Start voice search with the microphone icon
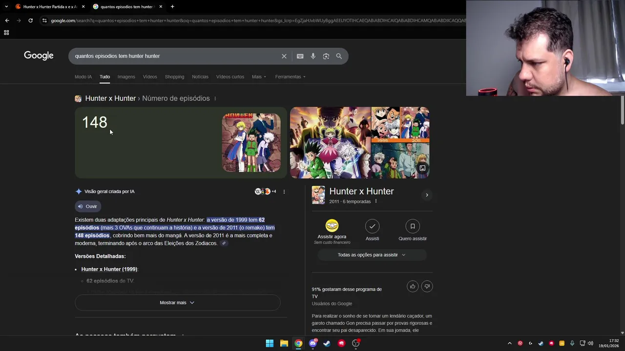 [x=313, y=56]
